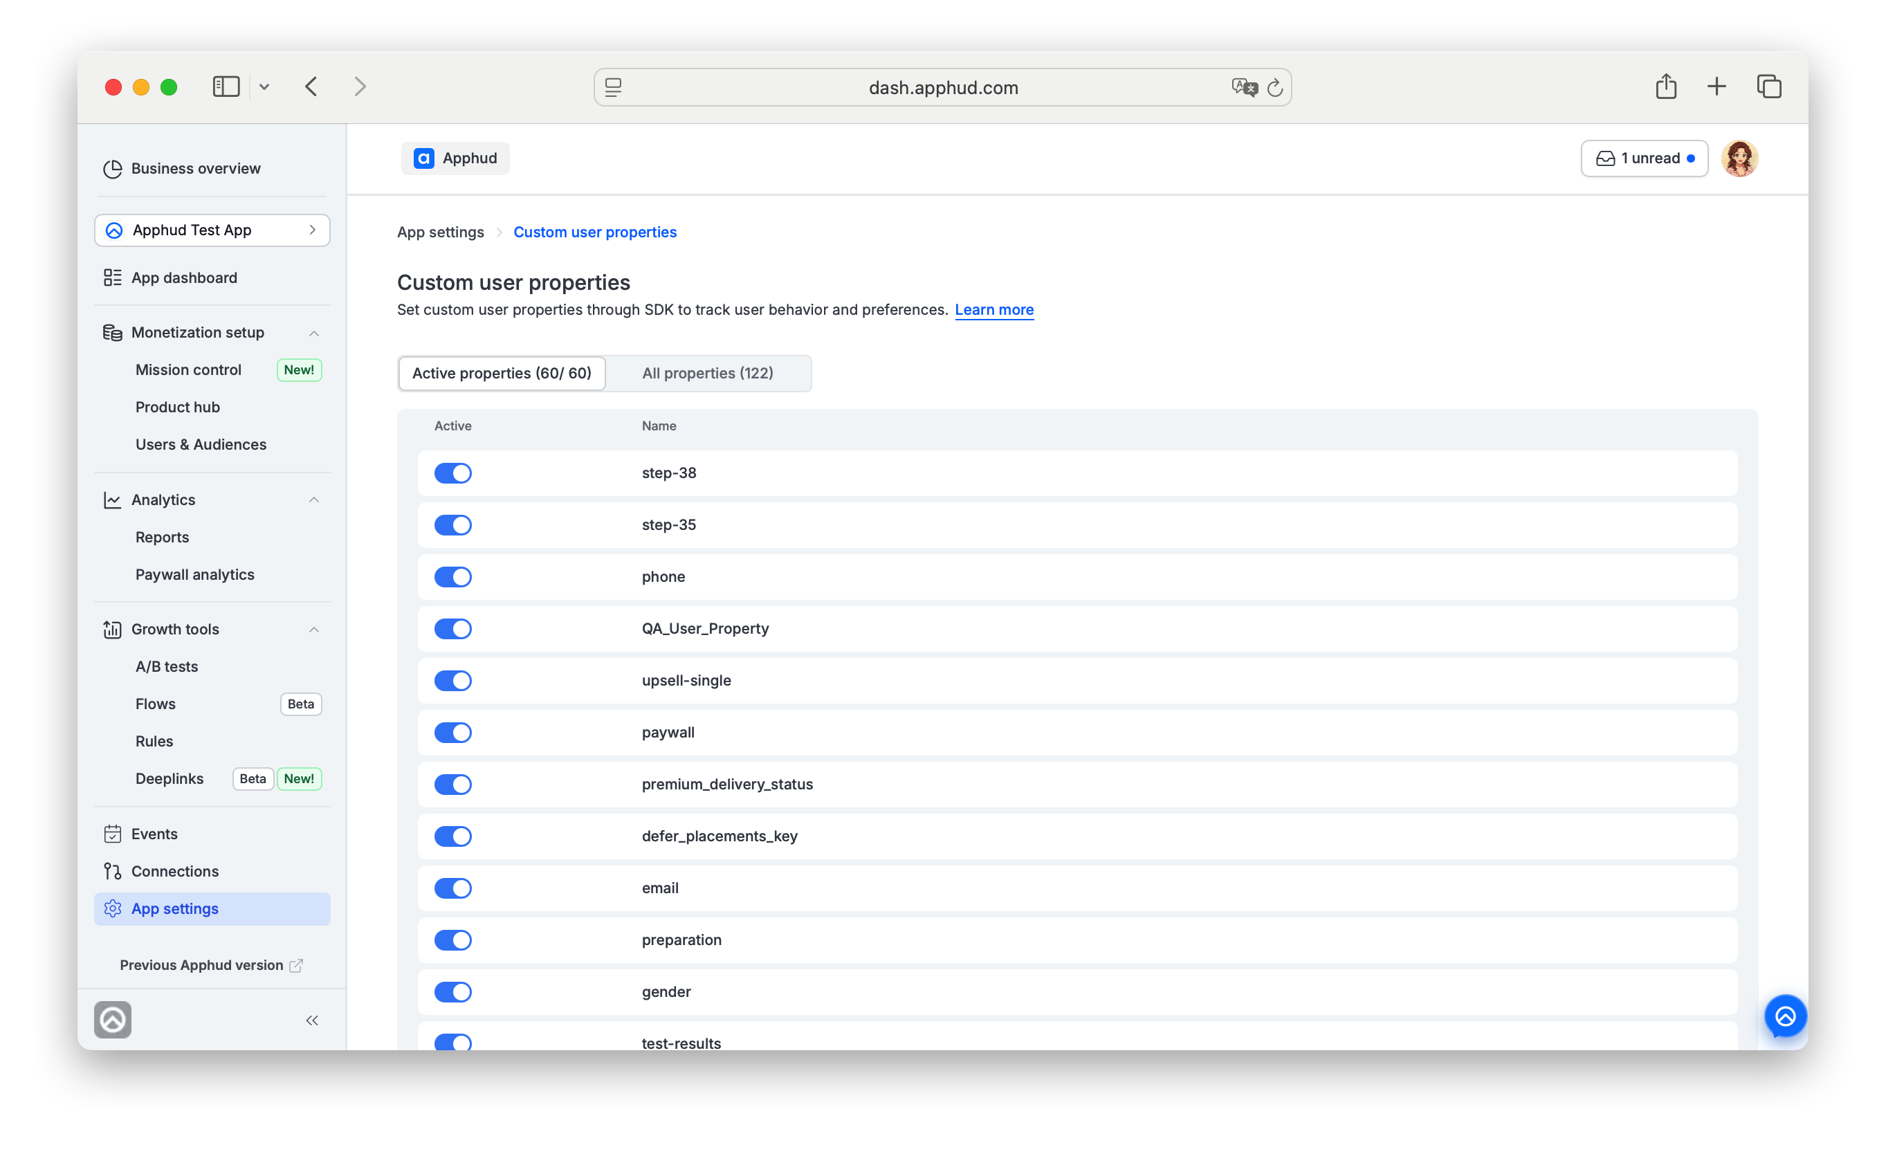Image resolution: width=1886 pixels, height=1154 pixels.
Task: Toggle the preparation property switch
Action: coord(452,940)
